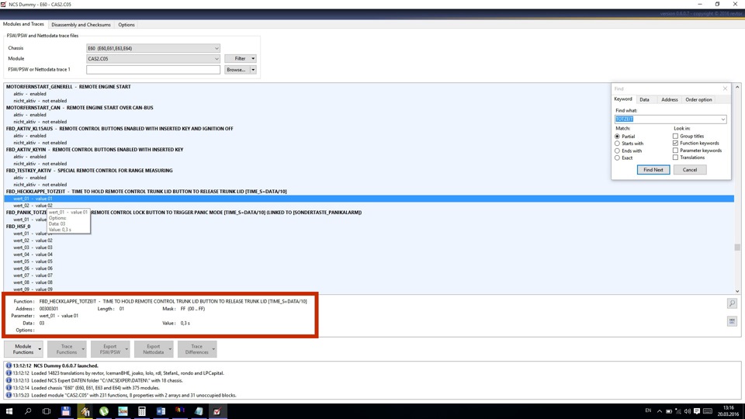The width and height of the screenshot is (745, 419).
Task: Select the FBD_TESTKEY_AKTIV function row
Action: pyautogui.click(x=369, y=171)
